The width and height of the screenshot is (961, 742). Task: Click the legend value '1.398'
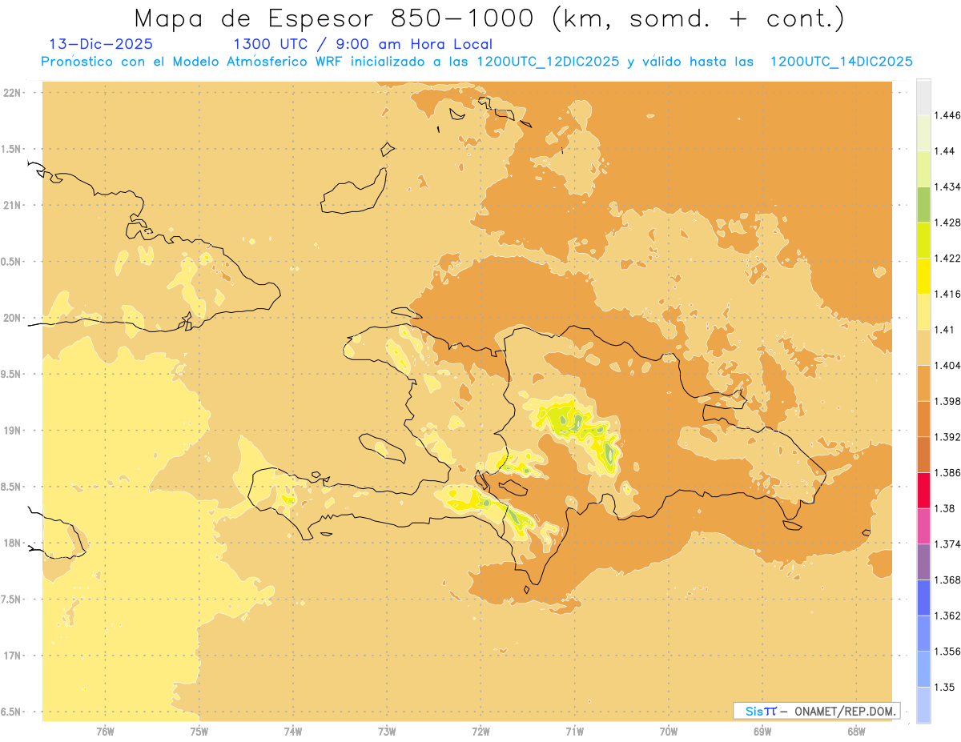point(947,401)
